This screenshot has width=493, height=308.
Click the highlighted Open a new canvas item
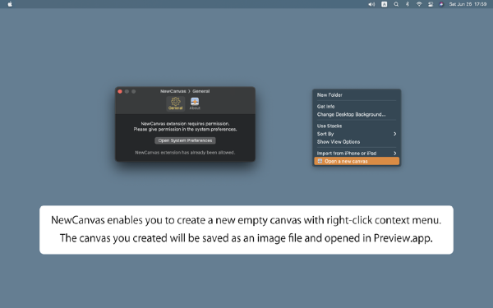coord(357,161)
